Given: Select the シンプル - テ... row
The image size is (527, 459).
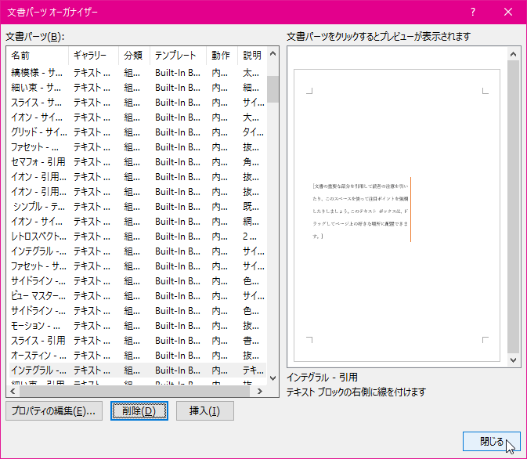Looking at the screenshot, I should [x=138, y=207].
